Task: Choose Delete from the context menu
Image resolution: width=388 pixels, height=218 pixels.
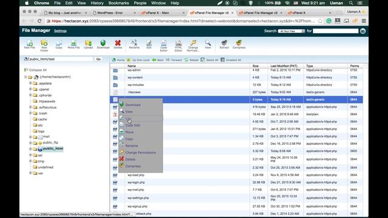Action: coord(130,159)
